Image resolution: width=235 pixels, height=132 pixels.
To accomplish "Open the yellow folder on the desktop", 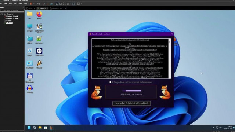I will click(x=30, y=15).
